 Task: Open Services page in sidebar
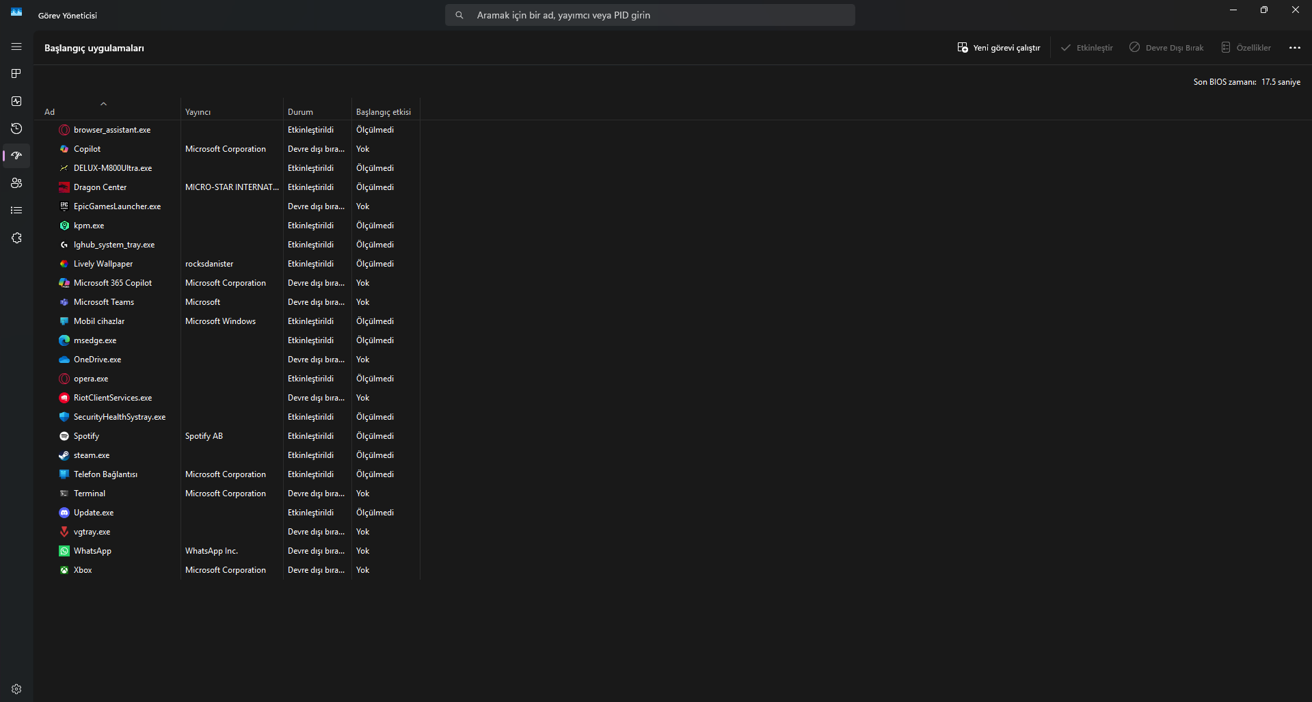16,238
